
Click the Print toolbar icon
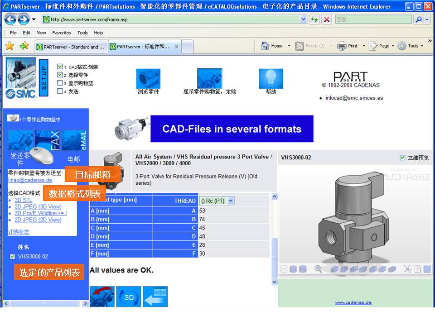coord(342,46)
